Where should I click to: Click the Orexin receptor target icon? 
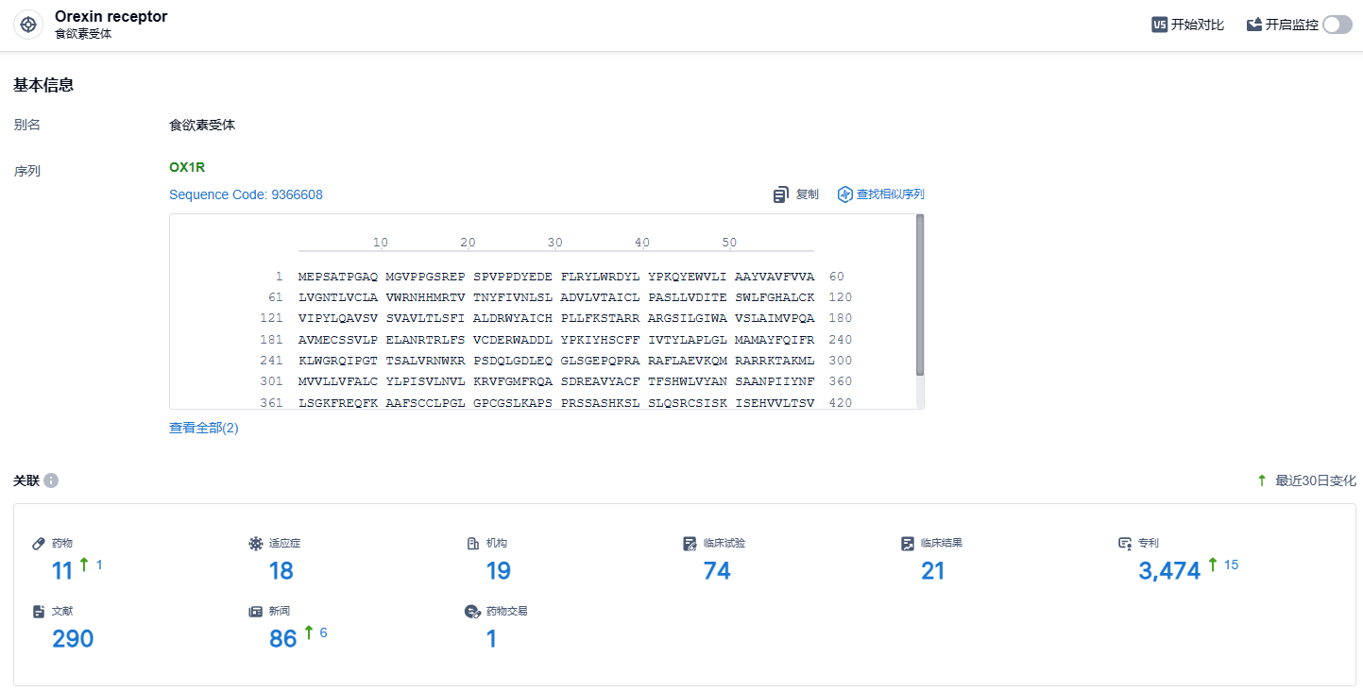tap(28, 25)
